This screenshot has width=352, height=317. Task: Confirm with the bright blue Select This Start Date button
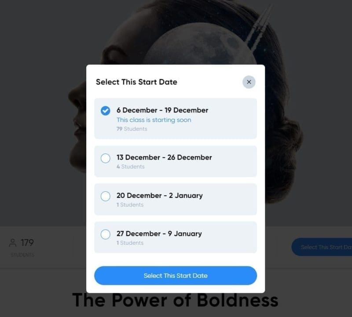tap(176, 276)
